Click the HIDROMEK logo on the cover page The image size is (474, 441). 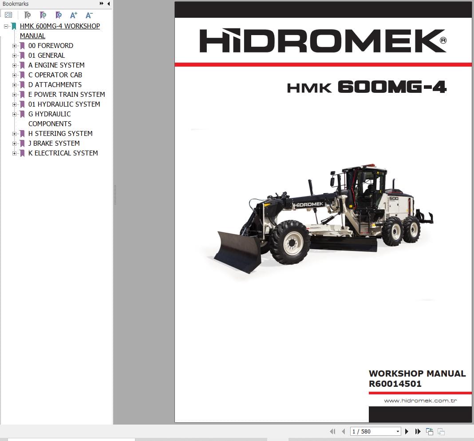323,40
